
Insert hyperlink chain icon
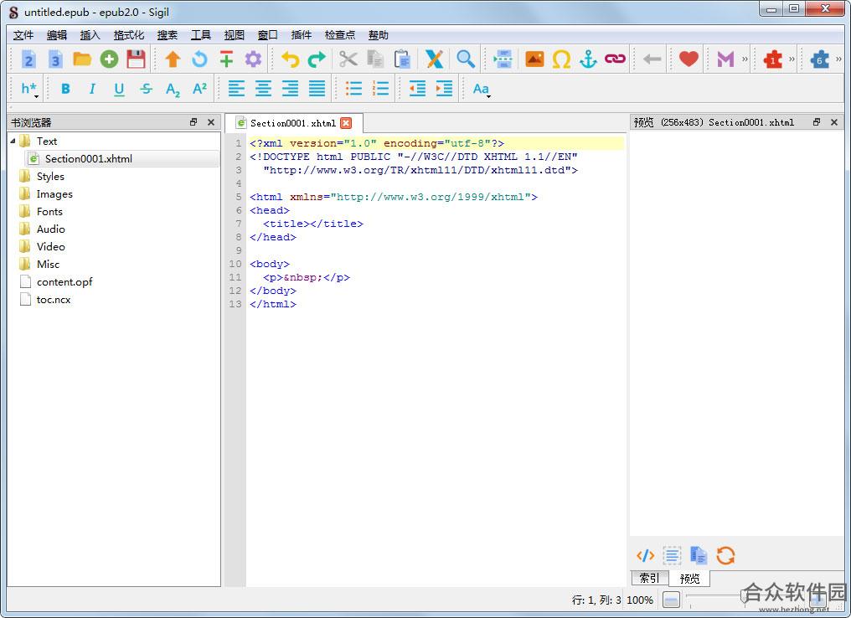click(615, 59)
